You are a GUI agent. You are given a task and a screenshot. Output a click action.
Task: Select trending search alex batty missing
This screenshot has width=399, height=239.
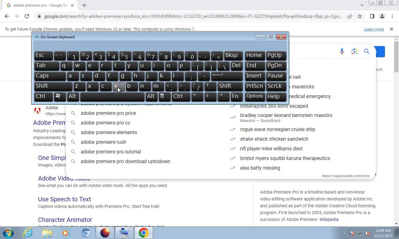(260, 168)
